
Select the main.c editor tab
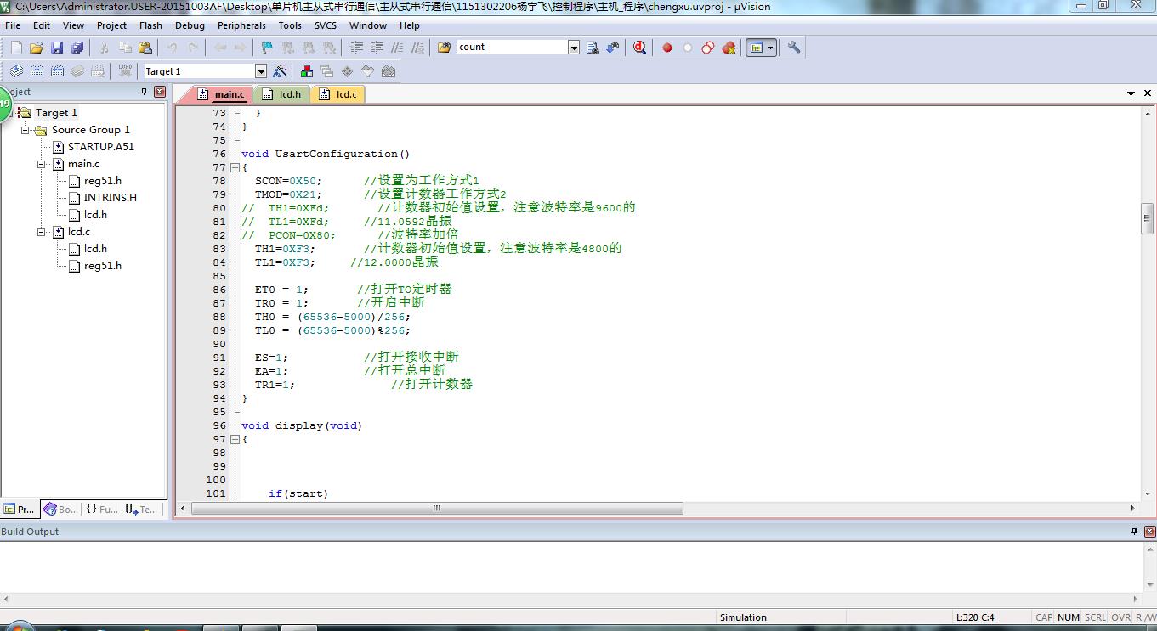point(222,94)
